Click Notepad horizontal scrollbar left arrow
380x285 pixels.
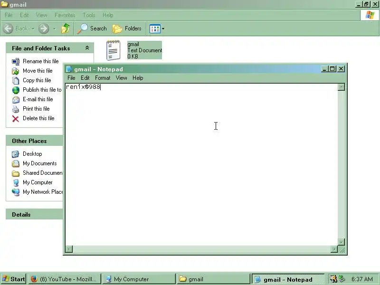point(69,249)
